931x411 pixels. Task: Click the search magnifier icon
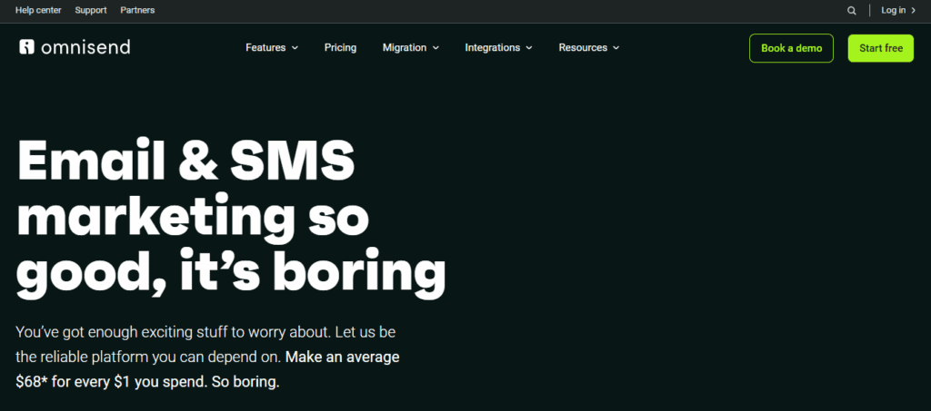coord(851,11)
